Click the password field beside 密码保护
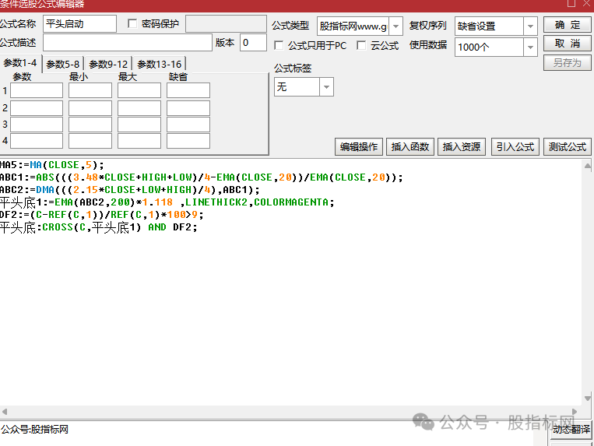594x446 pixels. [x=227, y=24]
